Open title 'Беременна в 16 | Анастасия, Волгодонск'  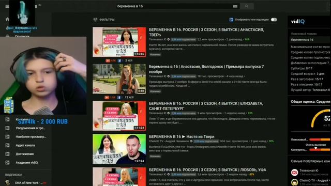coord(206,69)
